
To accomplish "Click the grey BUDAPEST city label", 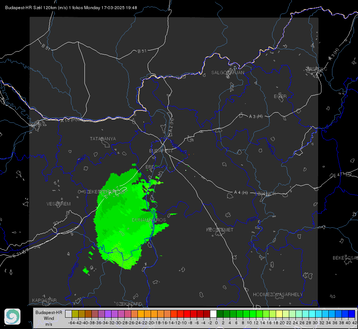I will point(161,151).
